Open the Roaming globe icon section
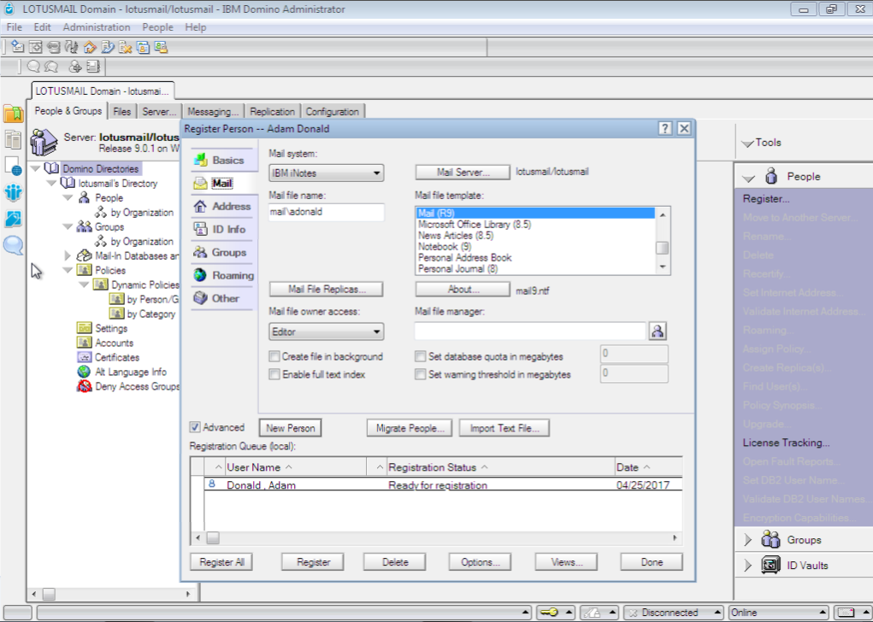The height and width of the screenshot is (622, 873). click(200, 275)
